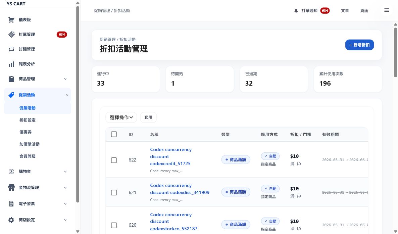Expand the 金物流管理 chevron
Viewport: 398px width, 234px height.
(x=65, y=188)
